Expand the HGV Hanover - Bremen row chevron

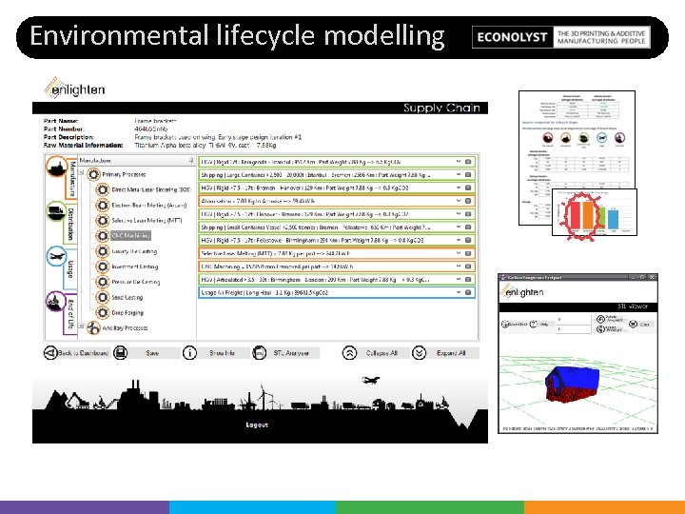[x=459, y=214]
